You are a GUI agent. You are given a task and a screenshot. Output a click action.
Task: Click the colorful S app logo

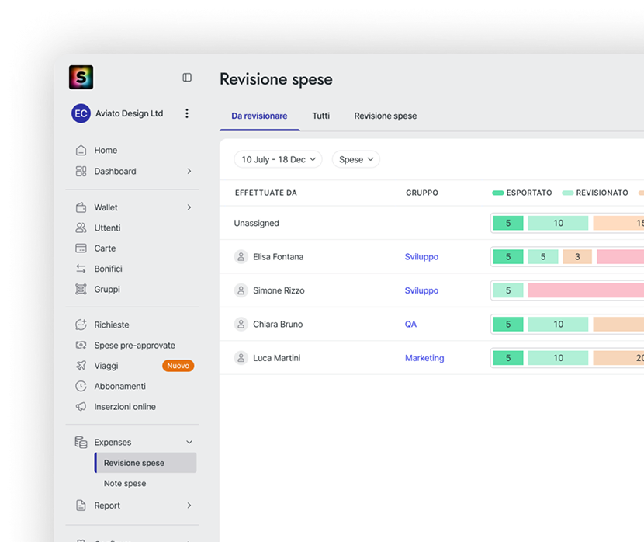(x=81, y=78)
